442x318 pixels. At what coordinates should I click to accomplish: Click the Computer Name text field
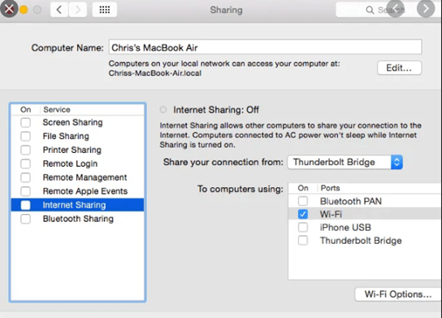tap(265, 47)
